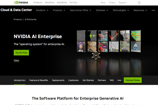The image size is (158, 105).
Task: Click the Try for Free button
Action: point(21,53)
